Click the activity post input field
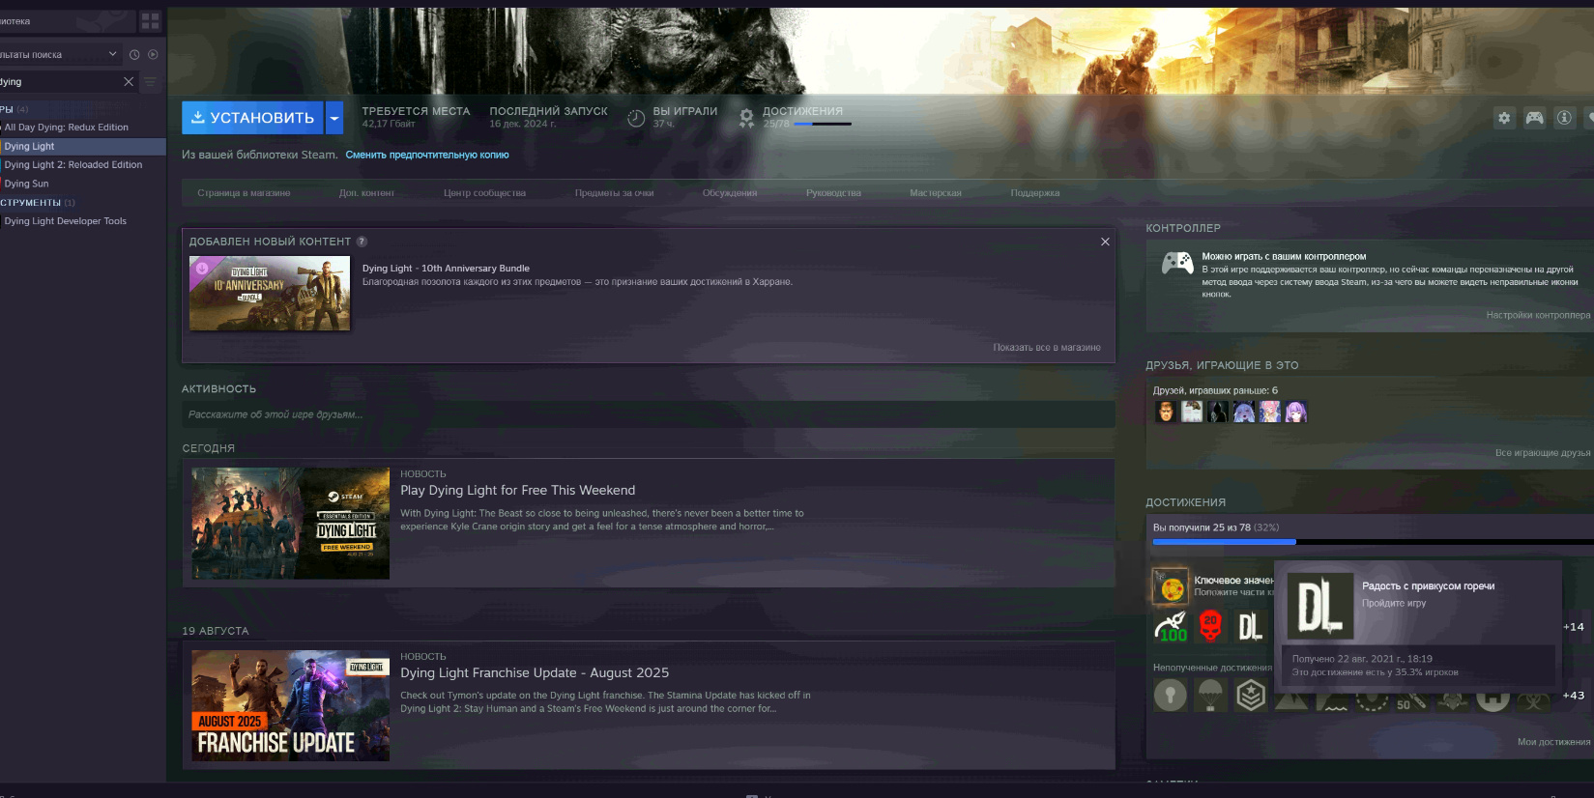Screen dimensions: 1594x798 pos(649,414)
